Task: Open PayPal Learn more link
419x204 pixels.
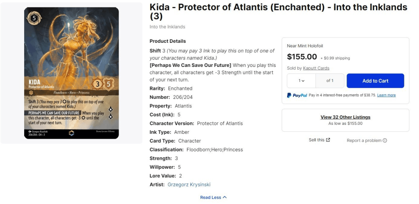Action: [x=386, y=95]
